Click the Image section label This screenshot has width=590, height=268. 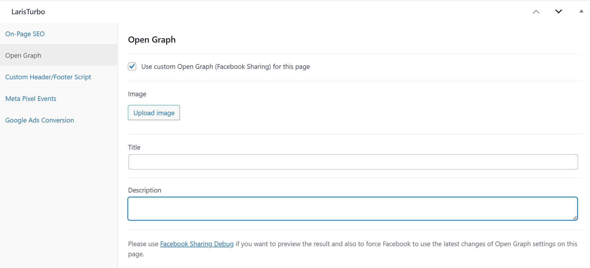coord(137,94)
